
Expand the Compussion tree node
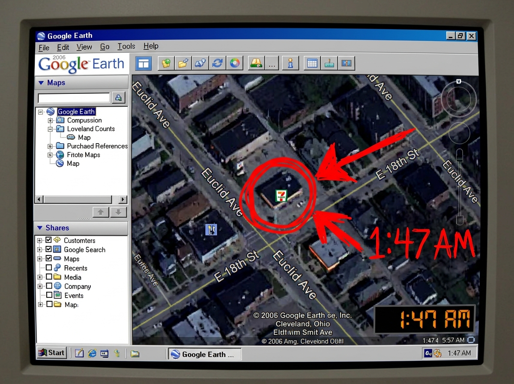click(x=50, y=120)
